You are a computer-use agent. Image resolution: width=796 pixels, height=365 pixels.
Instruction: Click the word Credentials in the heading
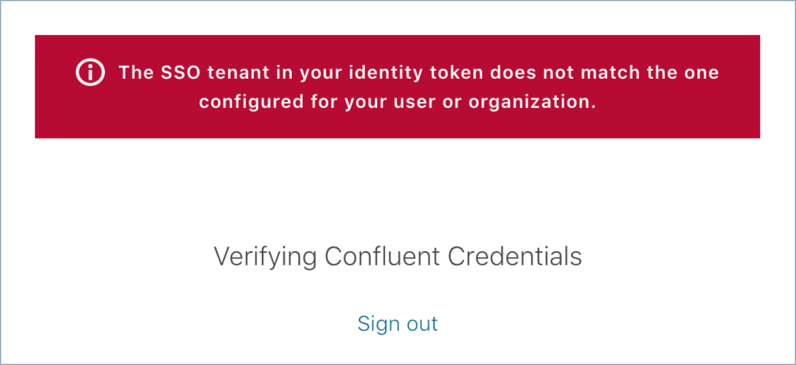tap(515, 257)
